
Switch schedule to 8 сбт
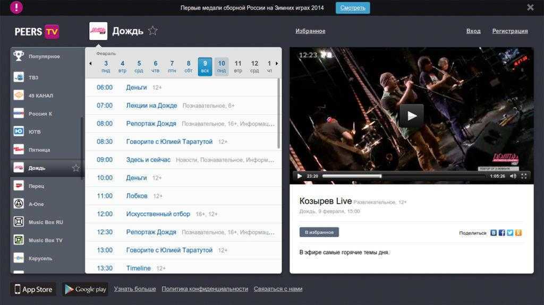point(189,66)
